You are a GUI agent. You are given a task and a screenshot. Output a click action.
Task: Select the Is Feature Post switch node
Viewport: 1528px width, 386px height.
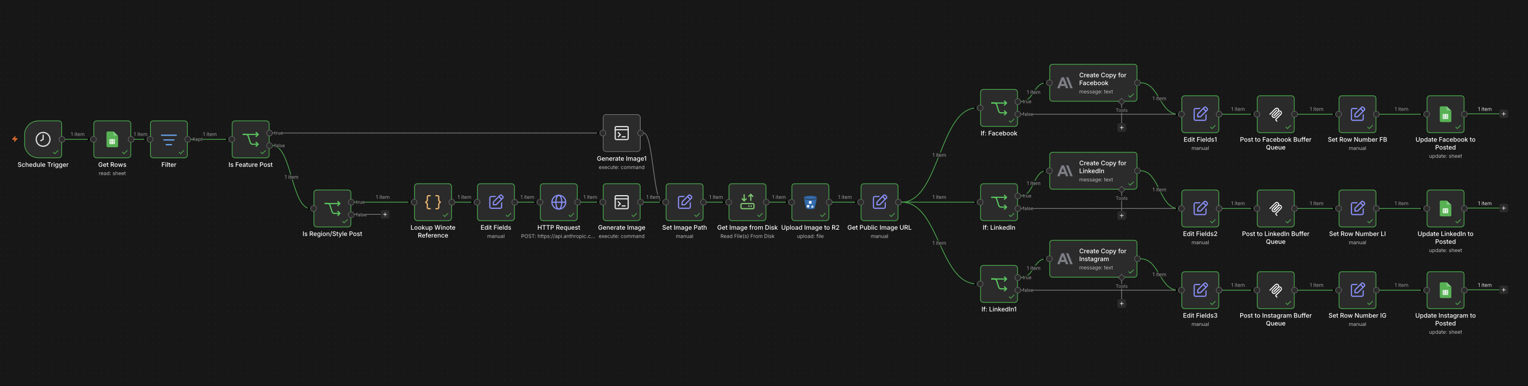click(250, 139)
